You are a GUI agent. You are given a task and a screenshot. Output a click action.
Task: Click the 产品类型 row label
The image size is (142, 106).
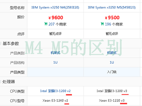[x=17, y=72]
